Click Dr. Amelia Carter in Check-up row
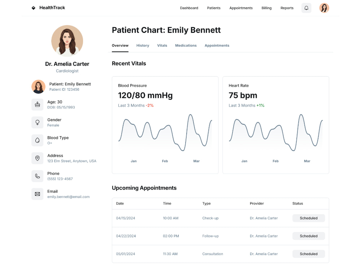The height and width of the screenshot is (271, 361). click(264, 218)
